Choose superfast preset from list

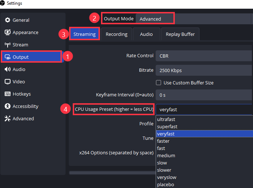pos(204,127)
